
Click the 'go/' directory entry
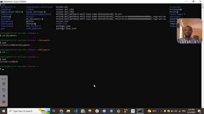(3, 28)
